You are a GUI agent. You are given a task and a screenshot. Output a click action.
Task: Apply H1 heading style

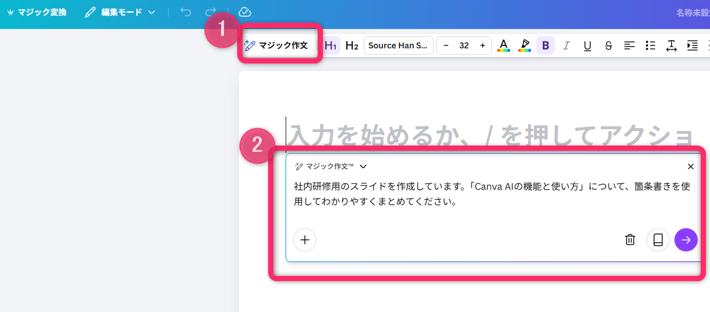pyautogui.click(x=331, y=45)
